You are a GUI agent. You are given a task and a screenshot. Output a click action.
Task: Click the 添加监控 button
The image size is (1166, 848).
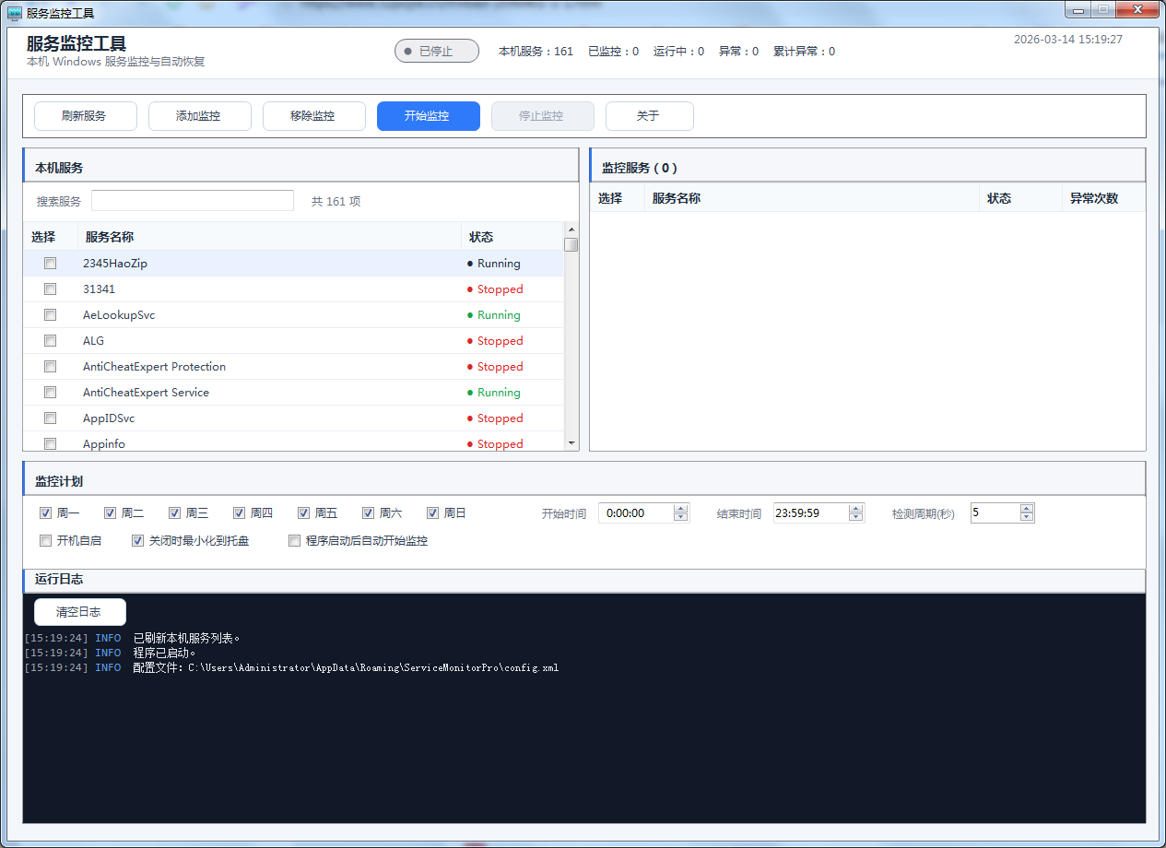199,116
